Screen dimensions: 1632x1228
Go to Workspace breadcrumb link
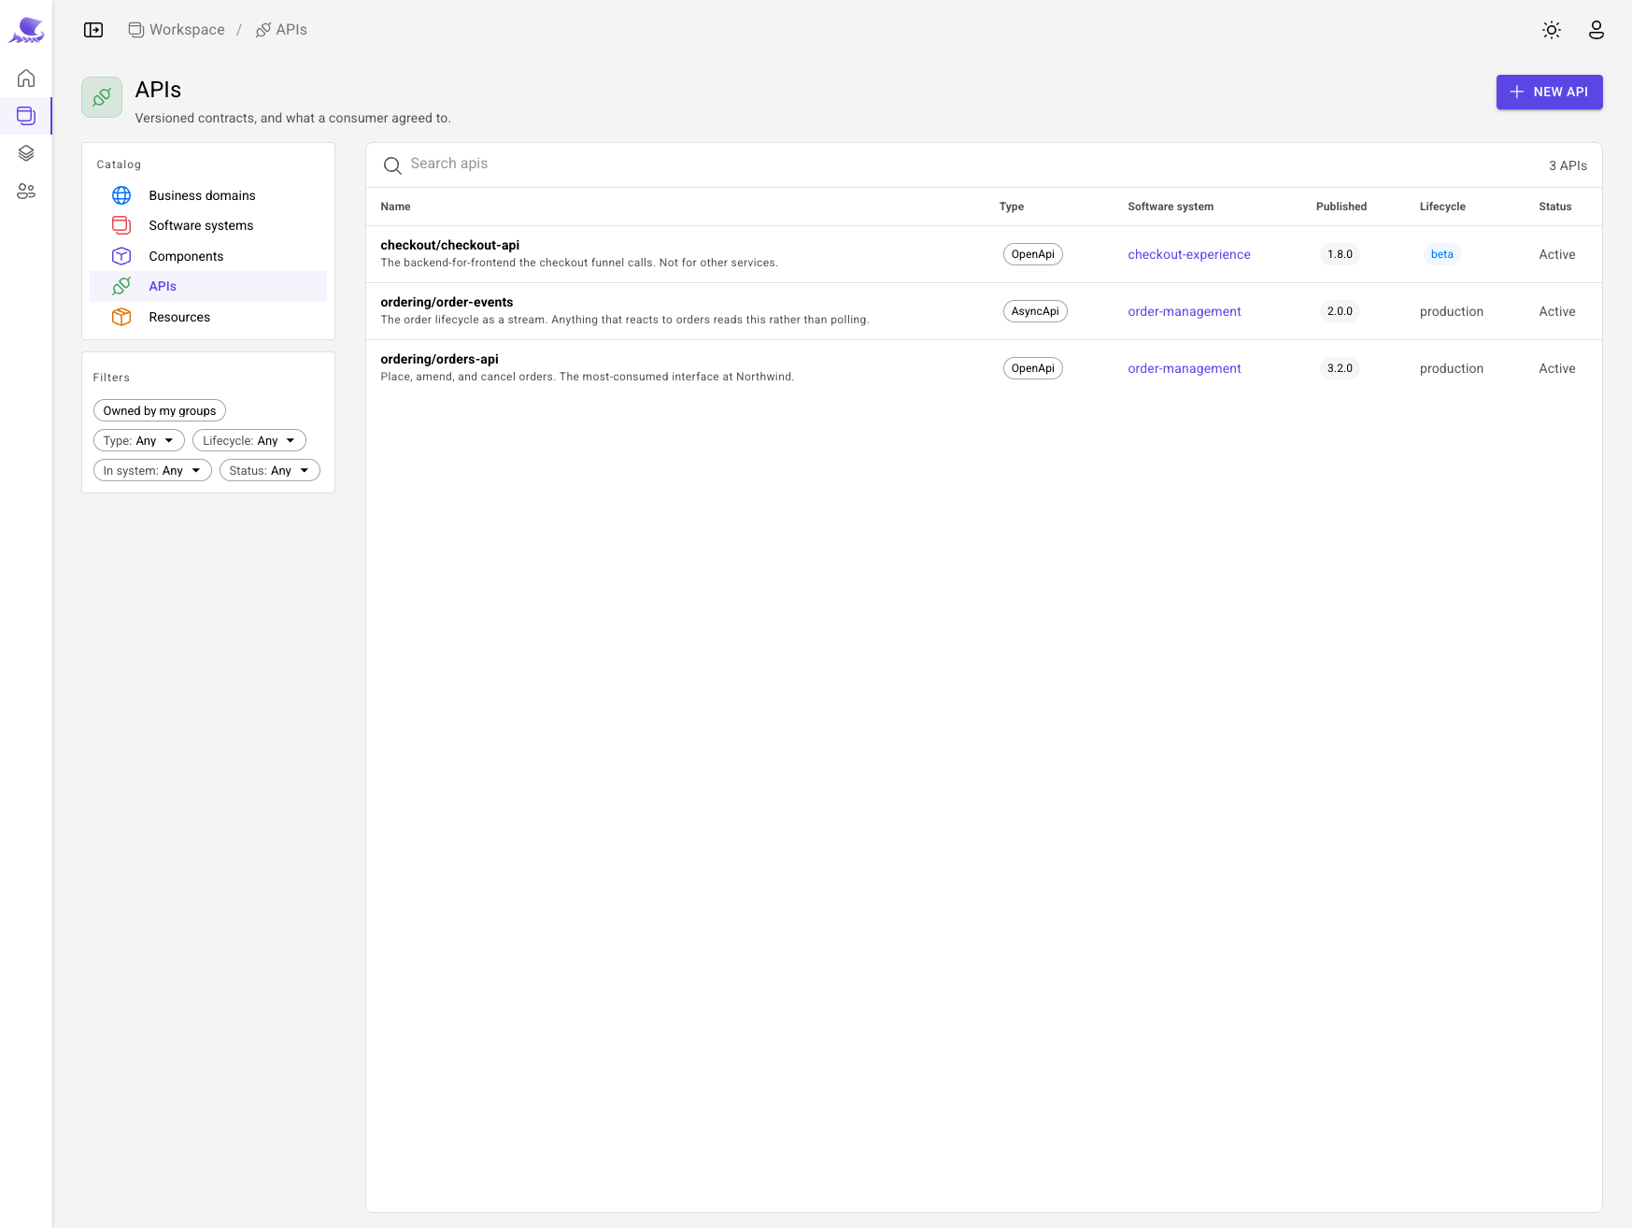[177, 30]
